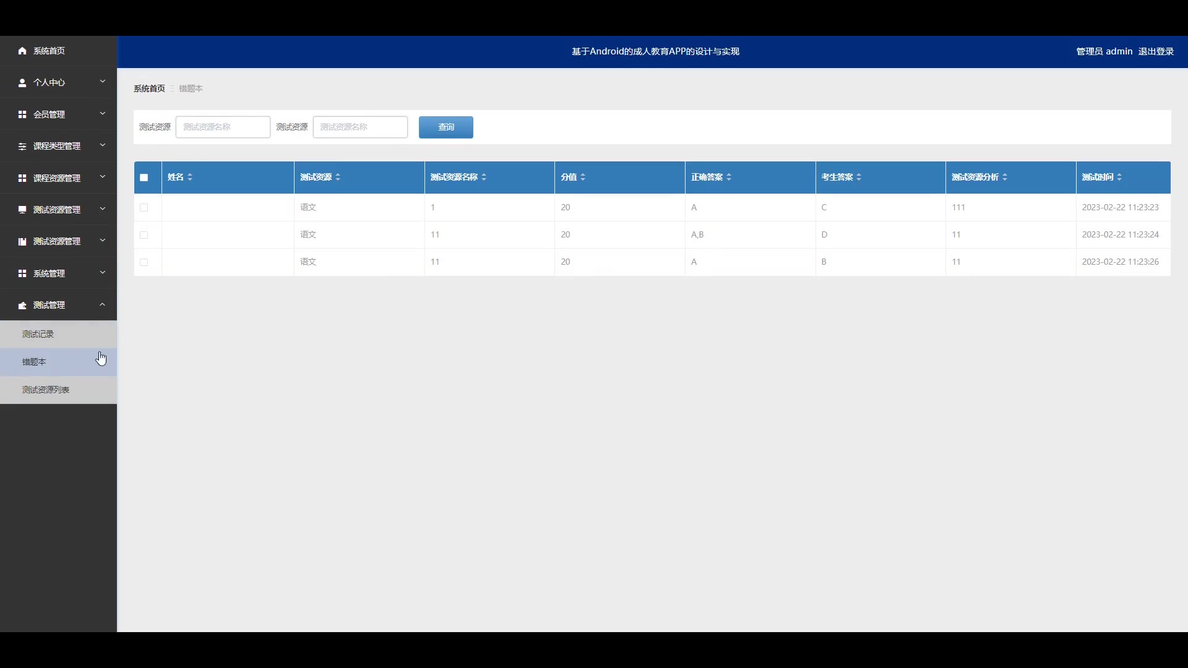Sort by 测试时间 column arrows
The width and height of the screenshot is (1188, 668).
(1119, 178)
